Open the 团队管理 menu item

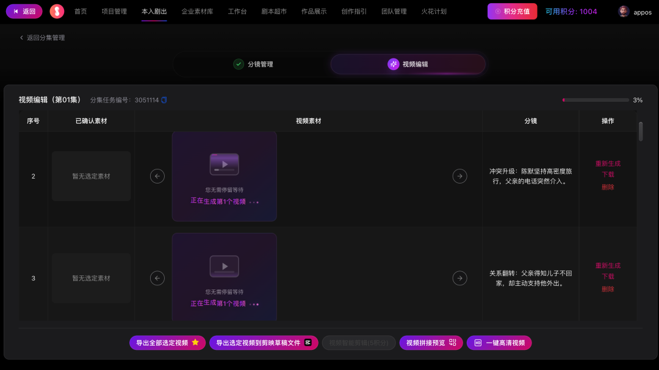(394, 12)
